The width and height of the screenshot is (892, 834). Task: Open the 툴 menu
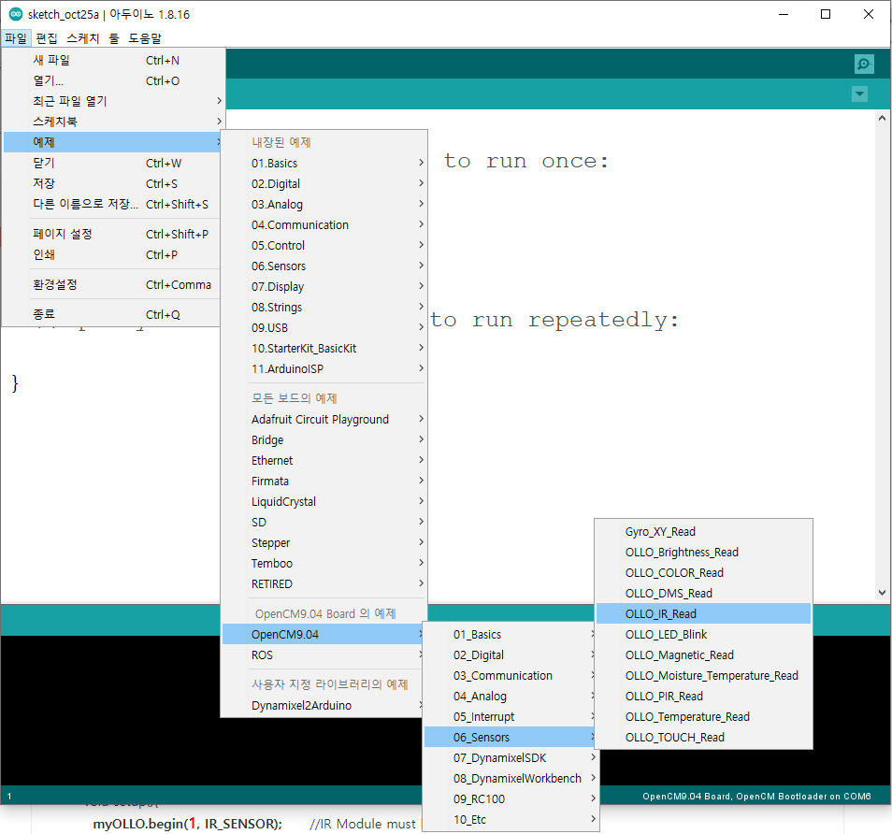[114, 38]
